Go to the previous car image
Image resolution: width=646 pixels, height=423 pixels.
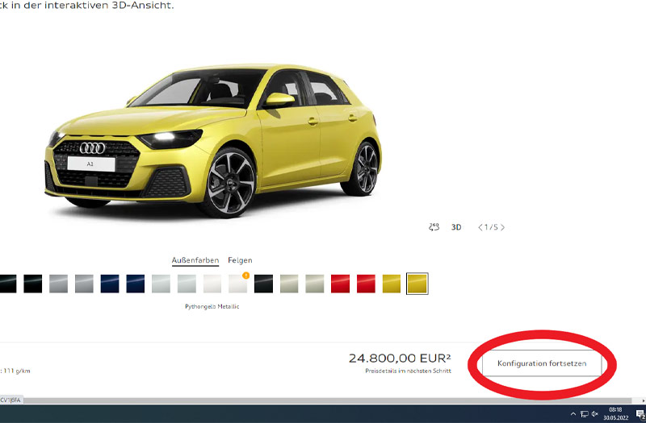[x=481, y=227]
